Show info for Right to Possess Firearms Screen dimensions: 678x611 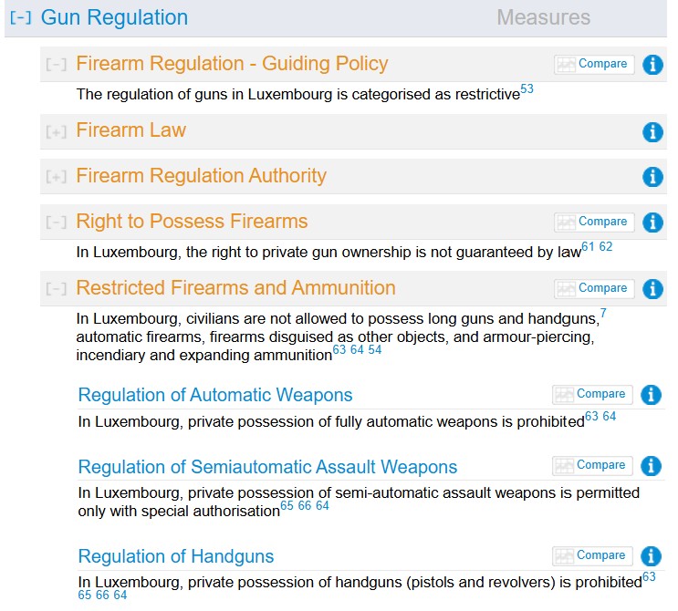point(652,223)
